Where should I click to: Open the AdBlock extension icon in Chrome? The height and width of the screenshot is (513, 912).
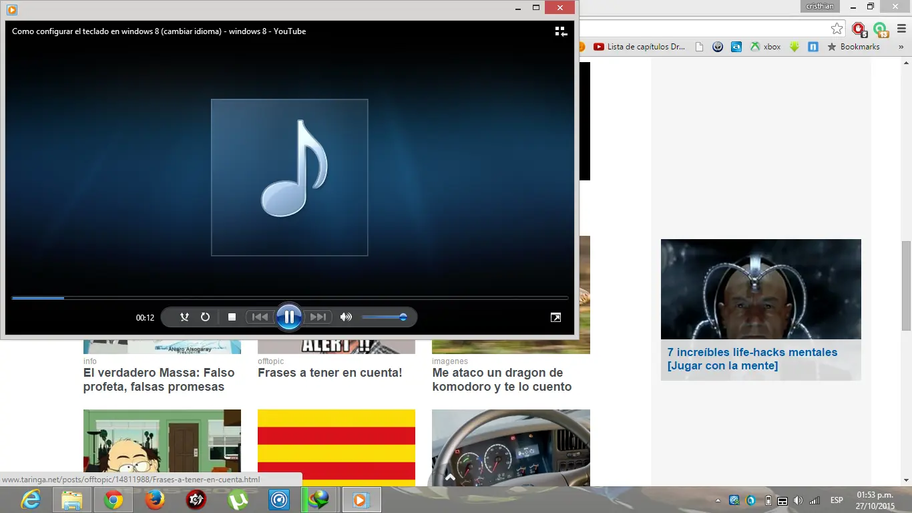859,29
